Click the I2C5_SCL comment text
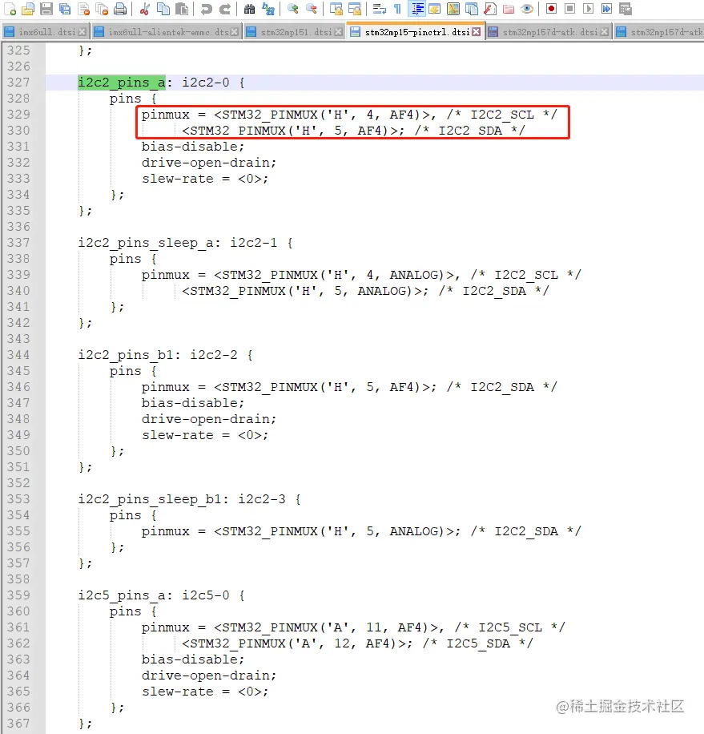The height and width of the screenshot is (734, 704). coord(510,627)
